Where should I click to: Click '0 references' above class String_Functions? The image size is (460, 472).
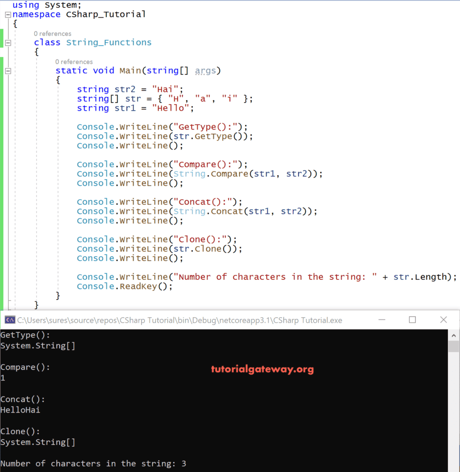53,34
